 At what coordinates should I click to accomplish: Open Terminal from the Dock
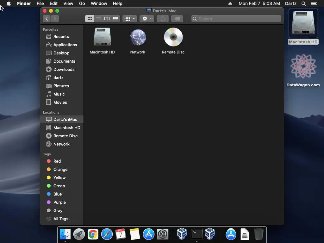196,234
